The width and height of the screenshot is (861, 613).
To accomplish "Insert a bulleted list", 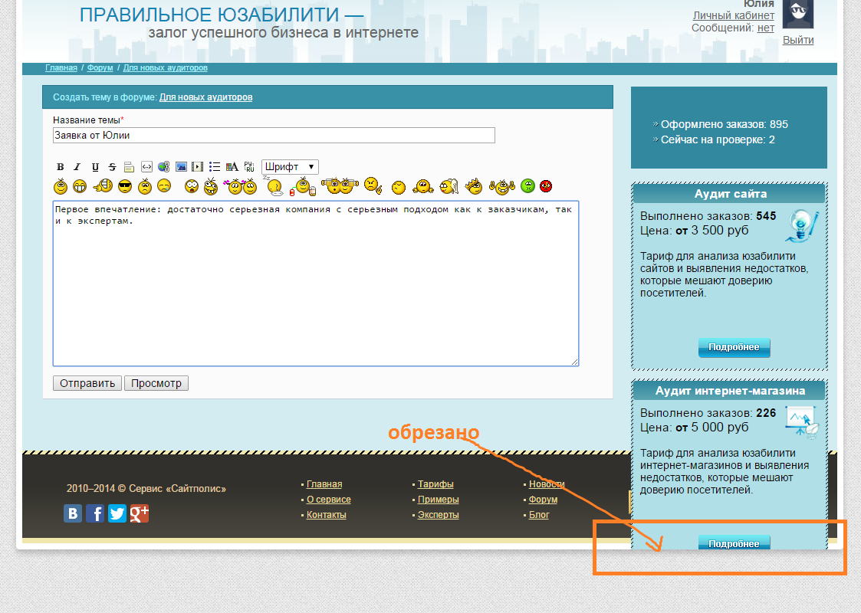I will tap(215, 167).
